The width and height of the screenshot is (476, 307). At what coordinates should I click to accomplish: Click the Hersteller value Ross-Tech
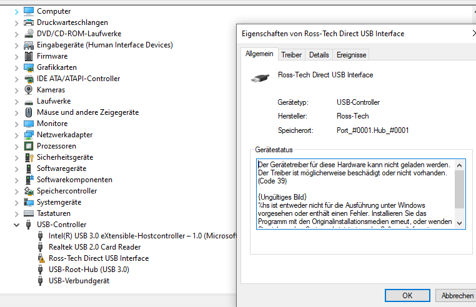coord(353,116)
